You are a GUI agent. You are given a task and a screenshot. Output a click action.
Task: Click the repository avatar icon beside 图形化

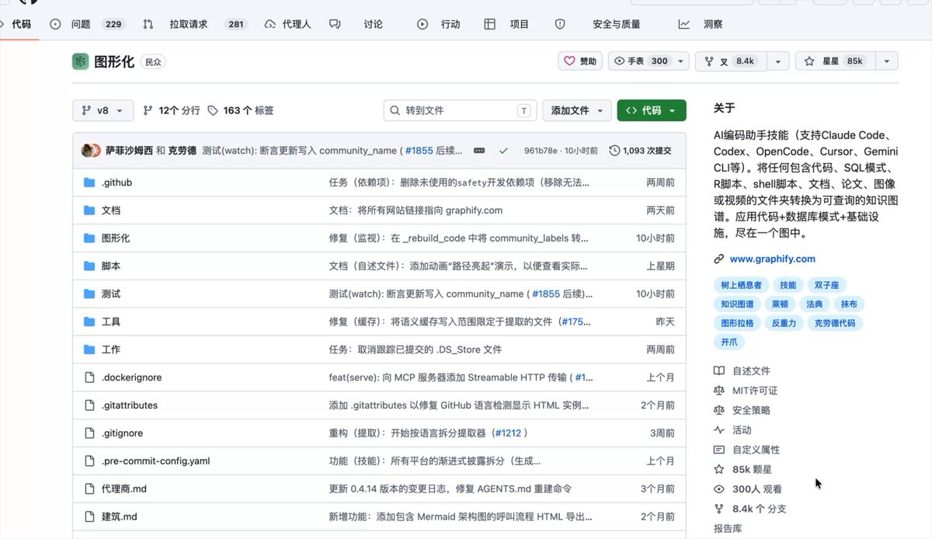pos(80,61)
